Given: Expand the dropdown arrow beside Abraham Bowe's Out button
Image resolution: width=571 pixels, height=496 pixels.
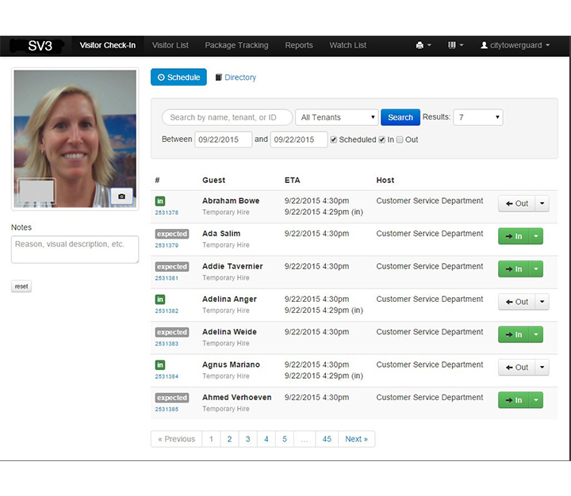Looking at the screenshot, I should 542,204.
